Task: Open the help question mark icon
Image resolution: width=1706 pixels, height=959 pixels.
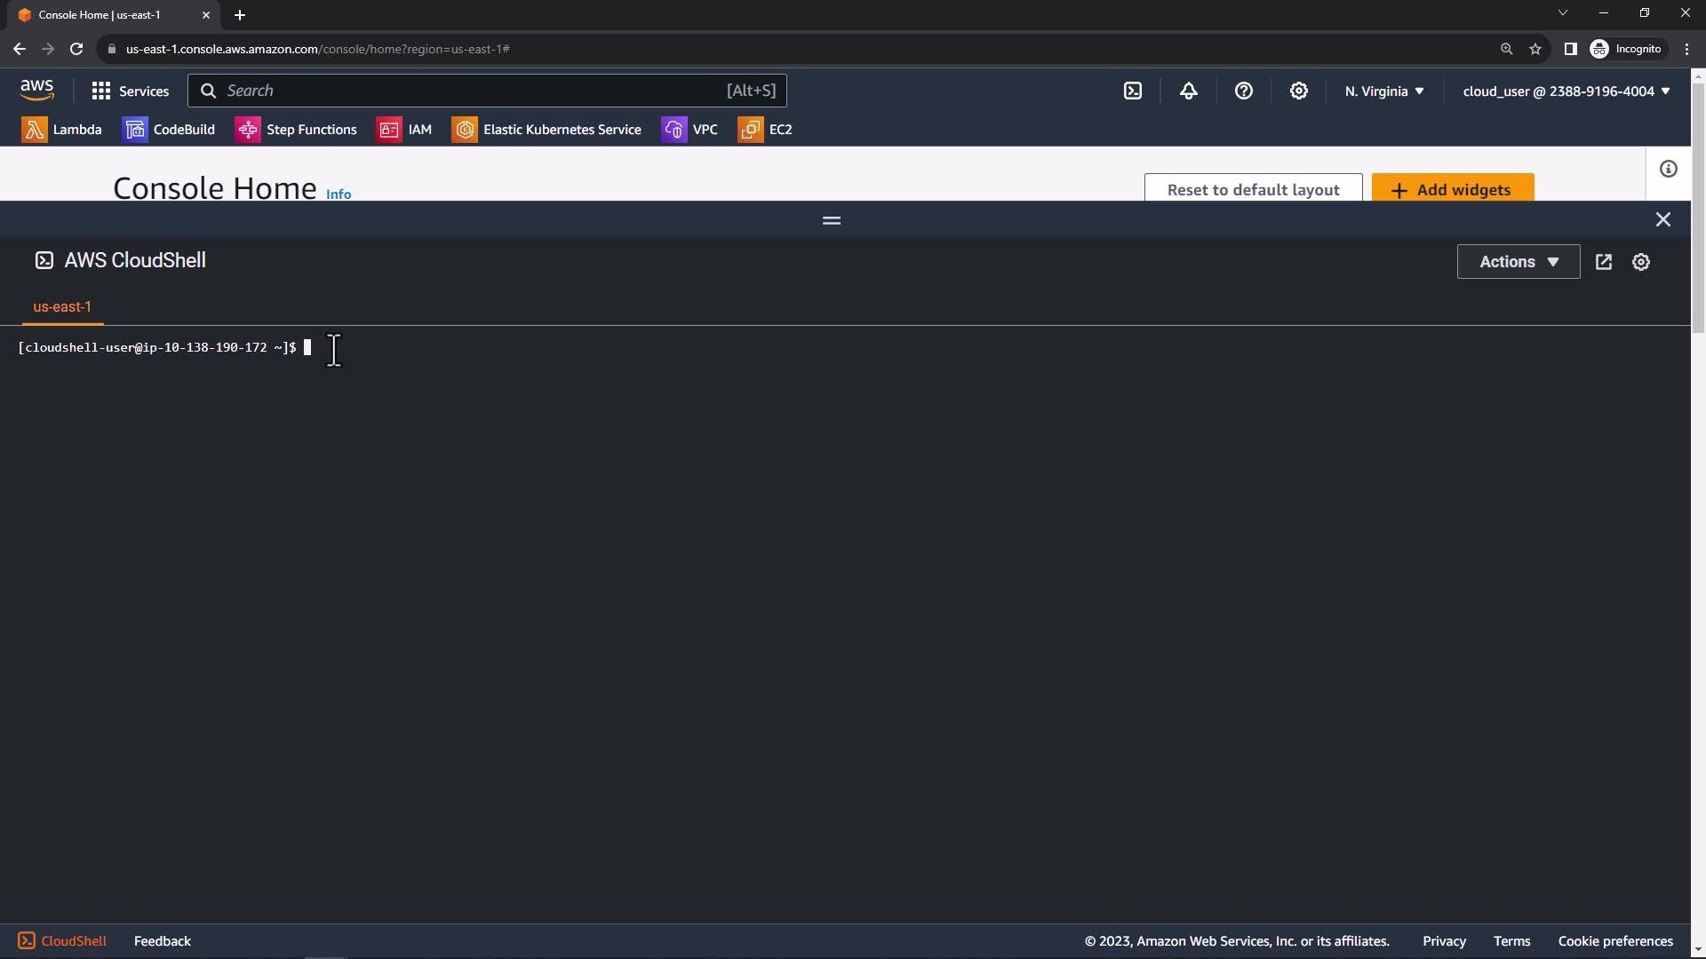Action: pyautogui.click(x=1243, y=91)
